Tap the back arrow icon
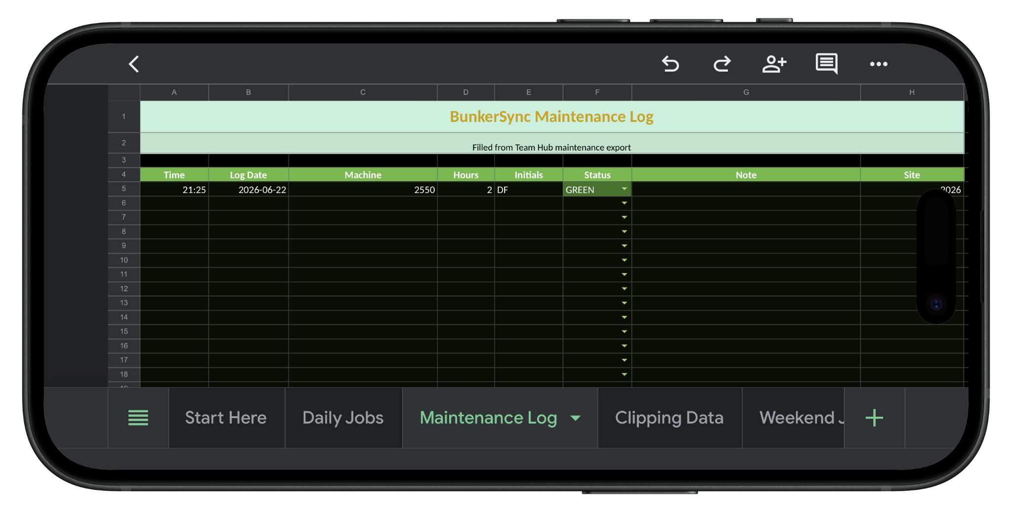Viewport: 1012px width, 513px height. tap(134, 64)
